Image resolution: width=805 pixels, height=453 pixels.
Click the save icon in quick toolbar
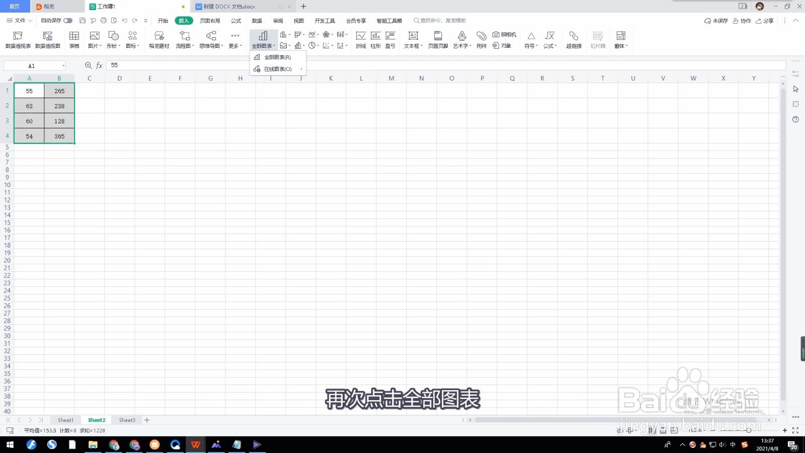click(x=83, y=21)
